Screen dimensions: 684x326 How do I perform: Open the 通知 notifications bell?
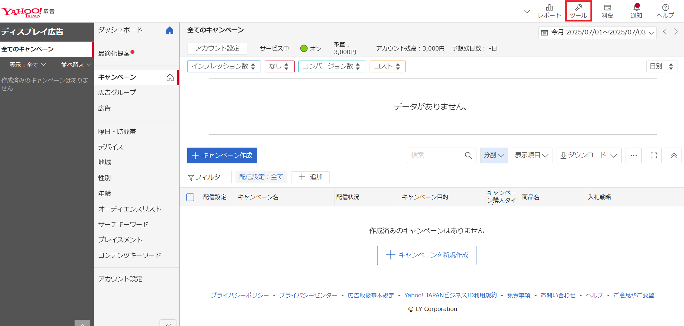pos(636,11)
